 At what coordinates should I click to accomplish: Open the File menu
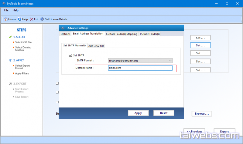click(6, 10)
